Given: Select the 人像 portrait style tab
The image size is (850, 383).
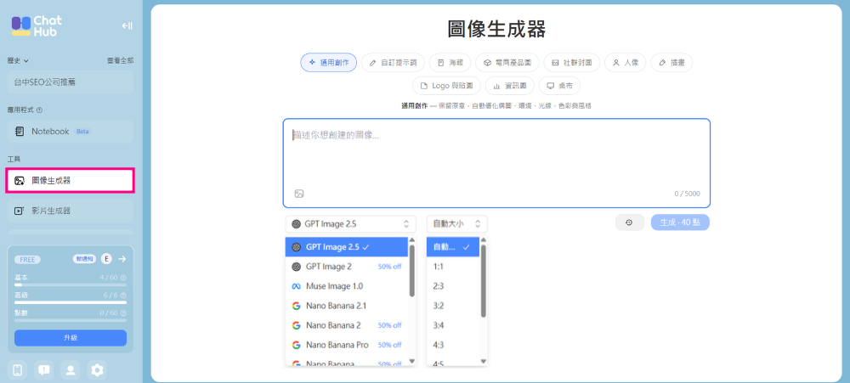Looking at the screenshot, I should [625, 62].
